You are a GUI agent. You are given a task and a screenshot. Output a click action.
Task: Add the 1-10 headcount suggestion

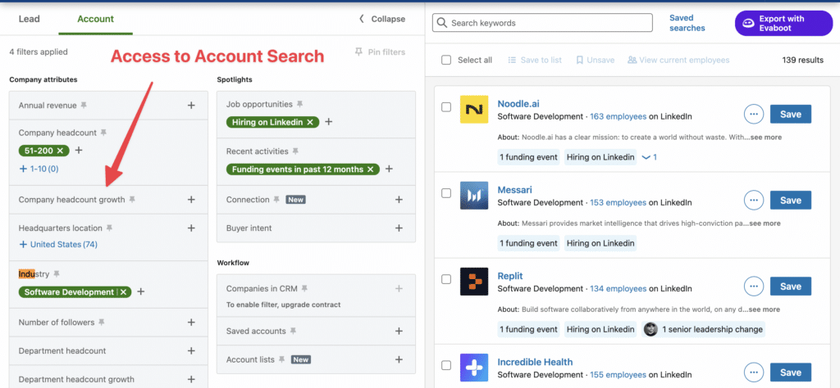coord(39,169)
